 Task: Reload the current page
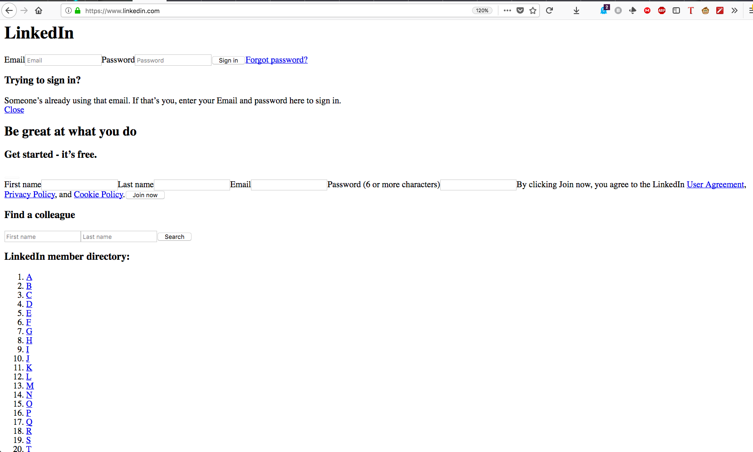[x=549, y=10]
